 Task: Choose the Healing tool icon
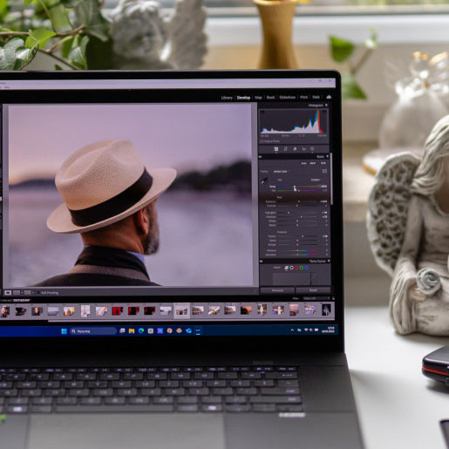pyautogui.click(x=295, y=149)
